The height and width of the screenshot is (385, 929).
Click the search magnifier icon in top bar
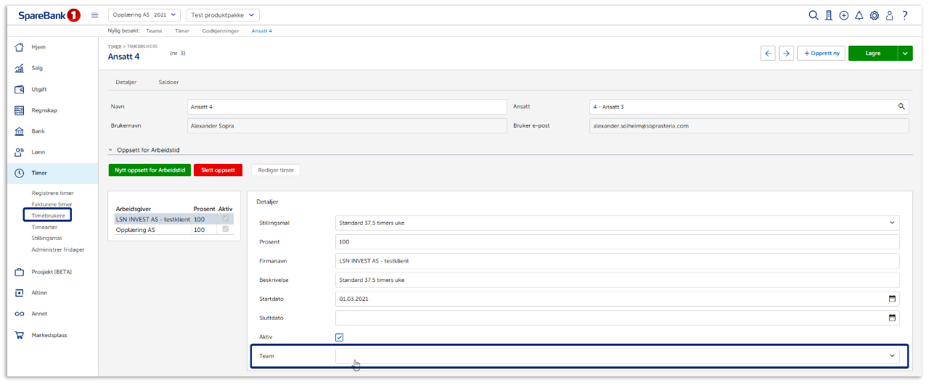click(814, 15)
